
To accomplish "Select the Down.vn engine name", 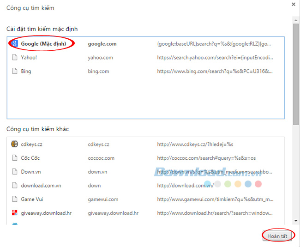I will click(31, 172).
